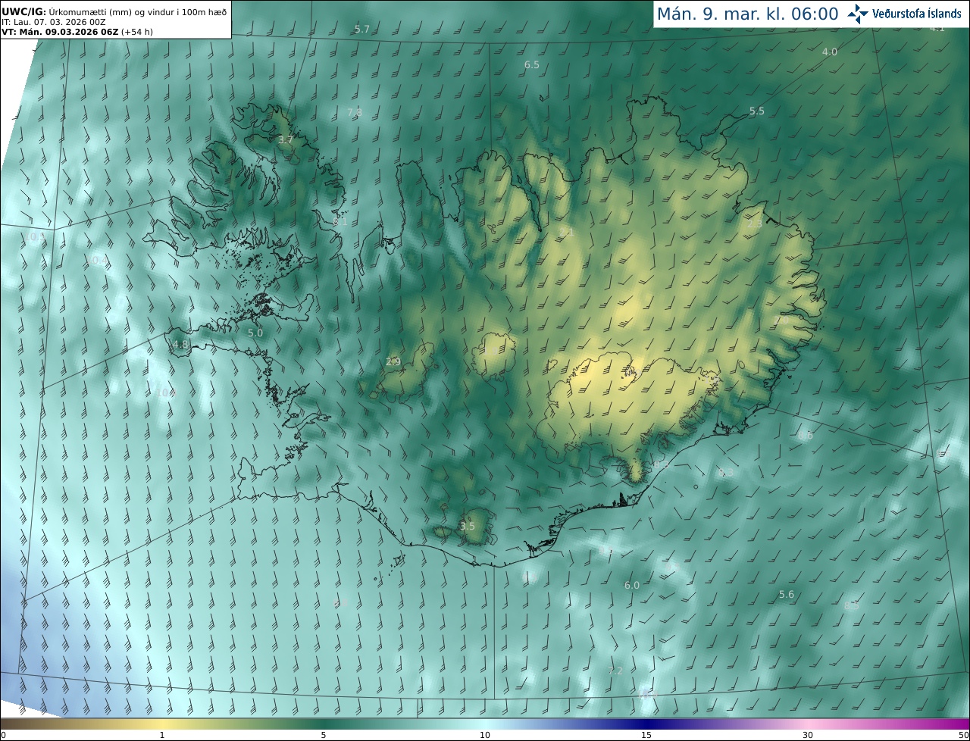Image resolution: width=970 pixels, height=741 pixels.
Task: Click the 7.8 value label
Action: click(355, 112)
